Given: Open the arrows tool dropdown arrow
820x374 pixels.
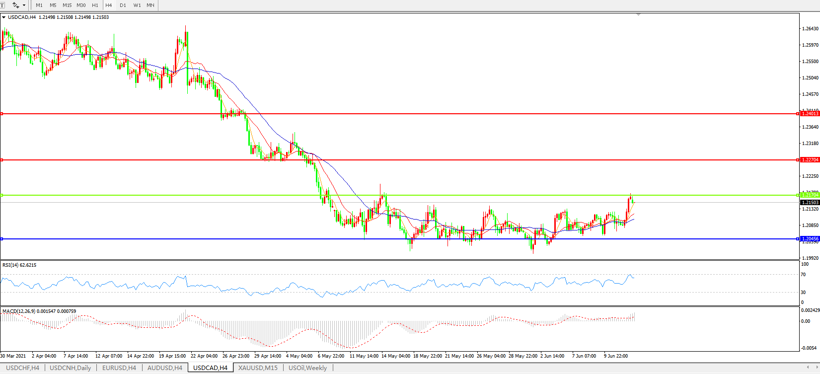Looking at the screenshot, I should 24,5.
